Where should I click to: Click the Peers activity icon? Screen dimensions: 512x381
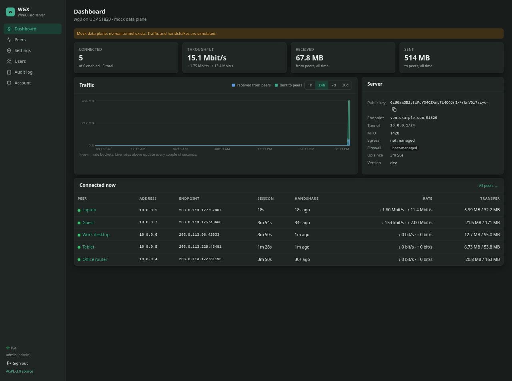click(9, 40)
